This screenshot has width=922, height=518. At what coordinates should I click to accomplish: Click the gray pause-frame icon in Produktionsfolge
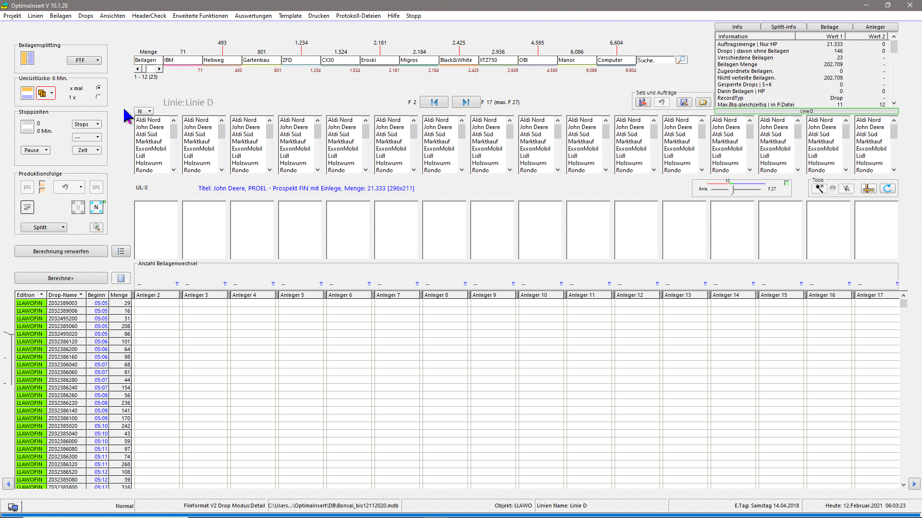(x=78, y=207)
